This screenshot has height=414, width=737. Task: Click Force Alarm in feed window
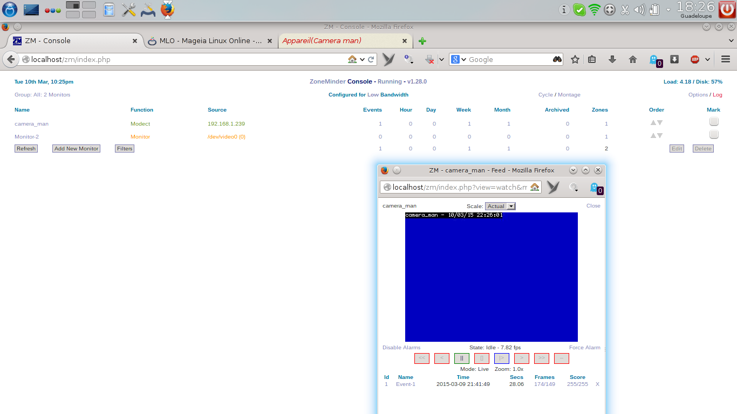pos(585,348)
